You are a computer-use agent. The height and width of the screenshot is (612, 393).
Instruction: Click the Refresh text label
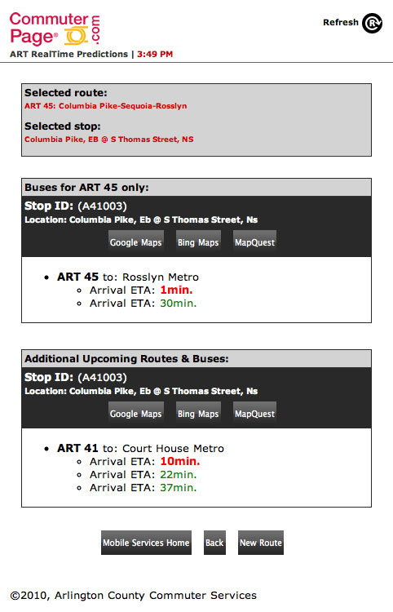point(340,22)
